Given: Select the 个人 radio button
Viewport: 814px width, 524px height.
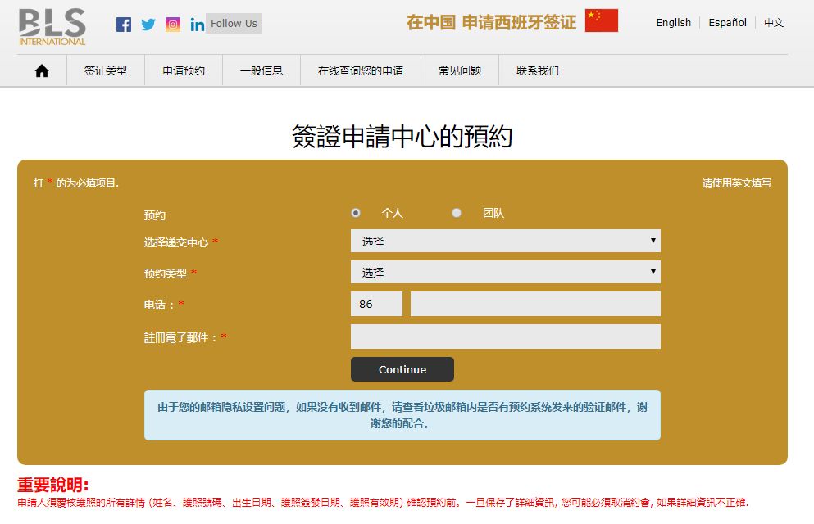Looking at the screenshot, I should 356,213.
